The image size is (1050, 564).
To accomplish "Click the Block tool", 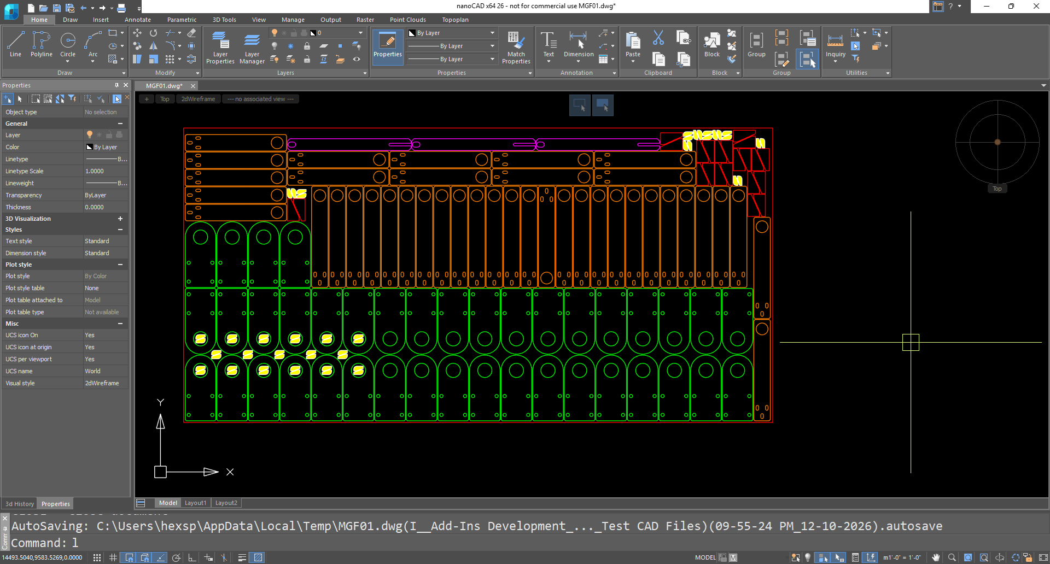I will pos(711,44).
